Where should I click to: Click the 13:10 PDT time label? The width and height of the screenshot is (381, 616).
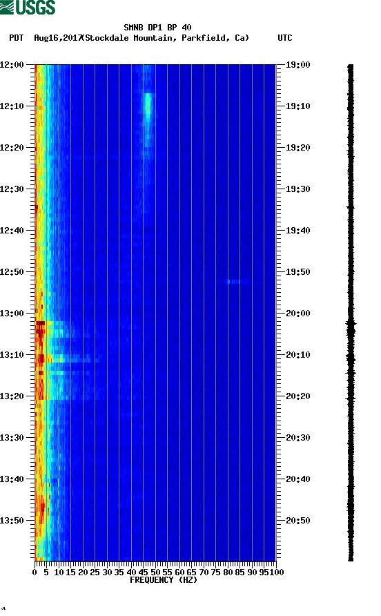pyautogui.click(x=12, y=355)
